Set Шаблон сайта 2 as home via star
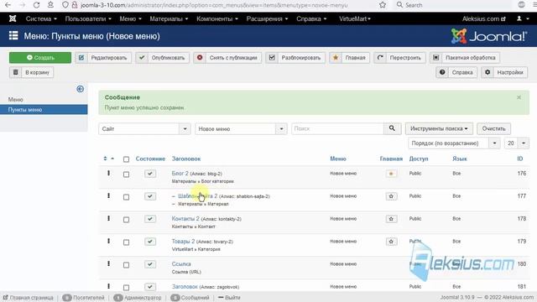The height and width of the screenshot is (302, 537). [x=391, y=196]
